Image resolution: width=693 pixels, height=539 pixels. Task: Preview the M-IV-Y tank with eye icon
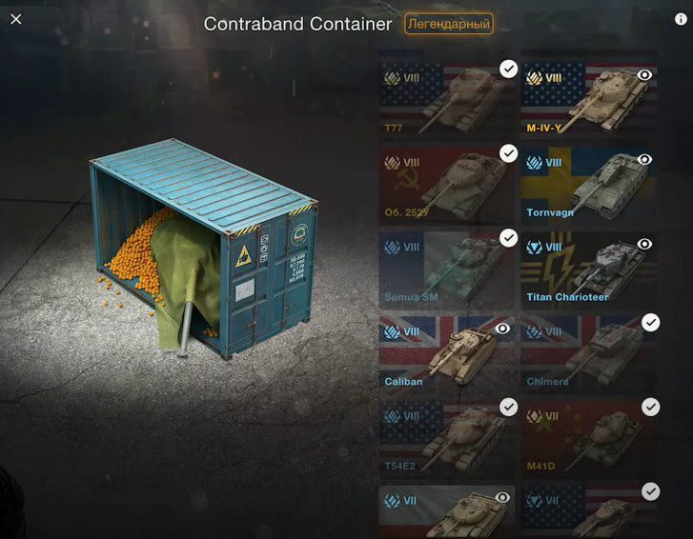click(x=644, y=75)
